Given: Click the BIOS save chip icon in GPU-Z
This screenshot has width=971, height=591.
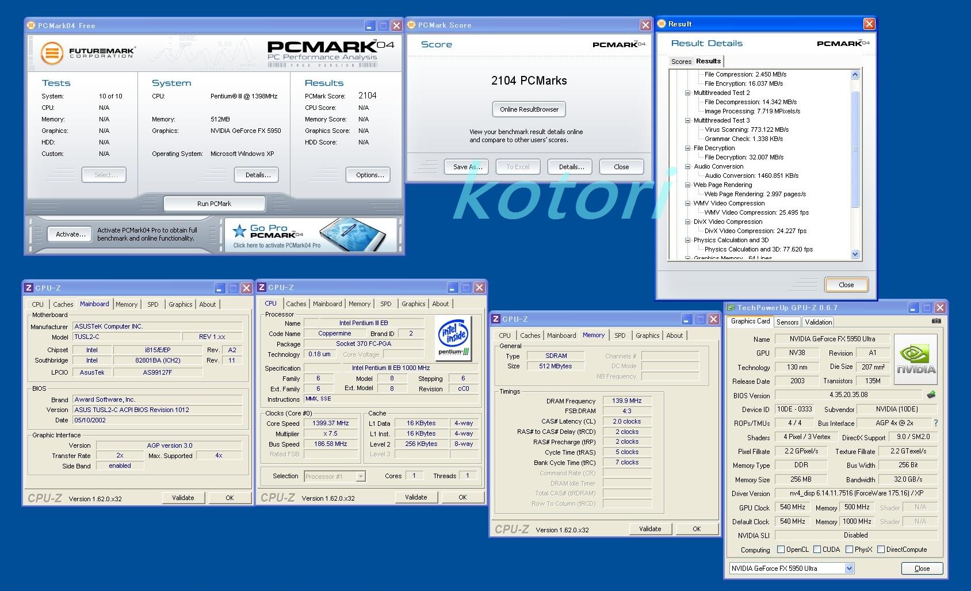Looking at the screenshot, I should 931,395.
